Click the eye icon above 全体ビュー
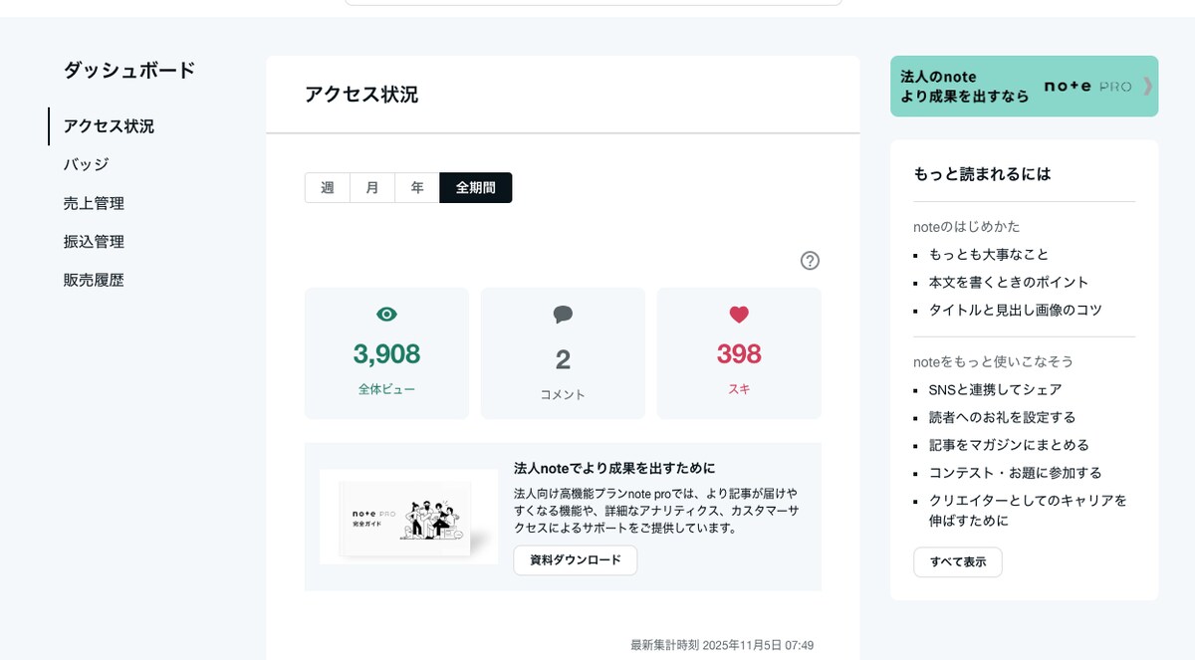 coord(386,315)
